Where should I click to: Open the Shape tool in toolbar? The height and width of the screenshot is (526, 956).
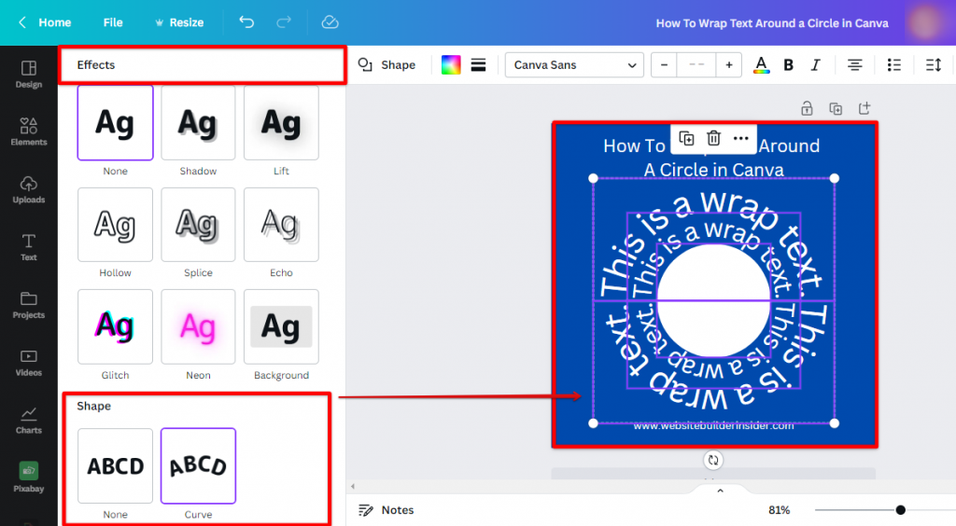[x=387, y=64]
